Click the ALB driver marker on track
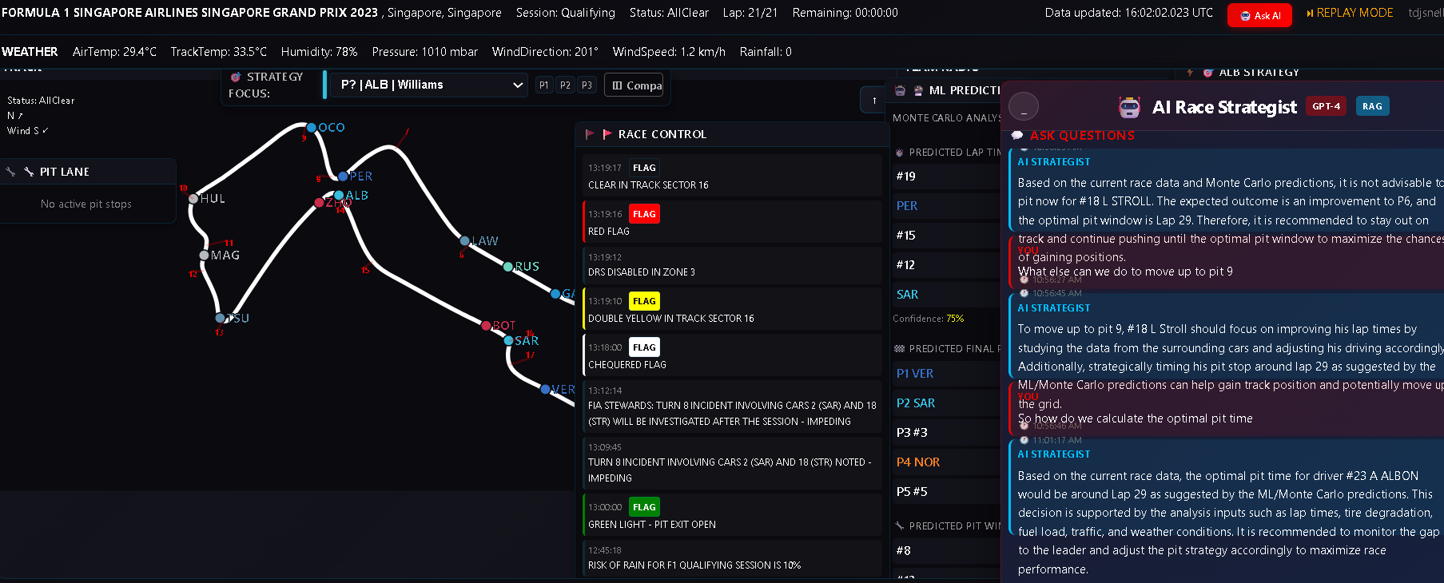Image resolution: width=1444 pixels, height=583 pixels. coord(339,195)
